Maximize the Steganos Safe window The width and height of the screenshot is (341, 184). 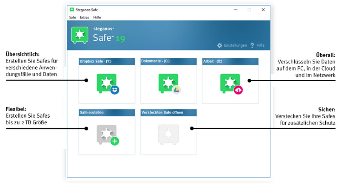click(249, 10)
